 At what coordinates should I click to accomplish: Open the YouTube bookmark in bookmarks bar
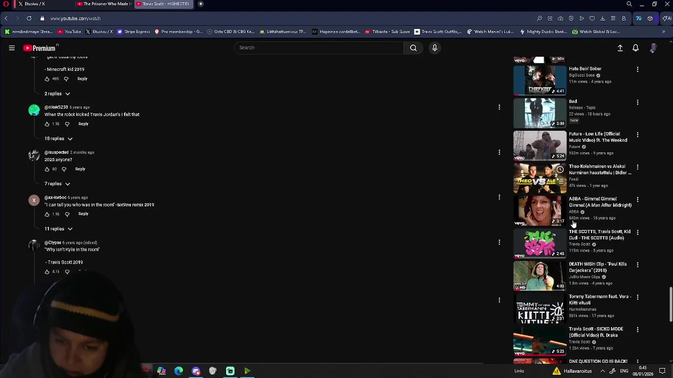[x=69, y=31]
